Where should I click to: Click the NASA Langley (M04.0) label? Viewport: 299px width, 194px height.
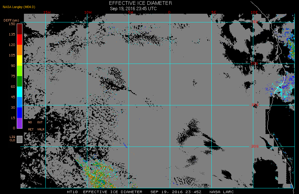pos(19,7)
